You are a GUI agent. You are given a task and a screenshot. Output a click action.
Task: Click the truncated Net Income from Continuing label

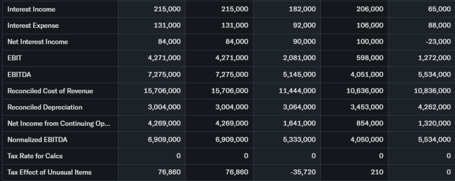(58, 123)
